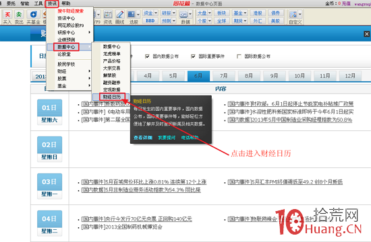Open the 资讯 menu in menu bar
This screenshot has height=242, width=371.
point(52,3)
